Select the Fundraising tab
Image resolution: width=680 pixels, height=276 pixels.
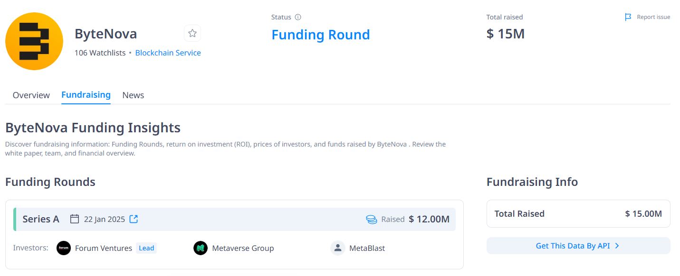click(86, 95)
